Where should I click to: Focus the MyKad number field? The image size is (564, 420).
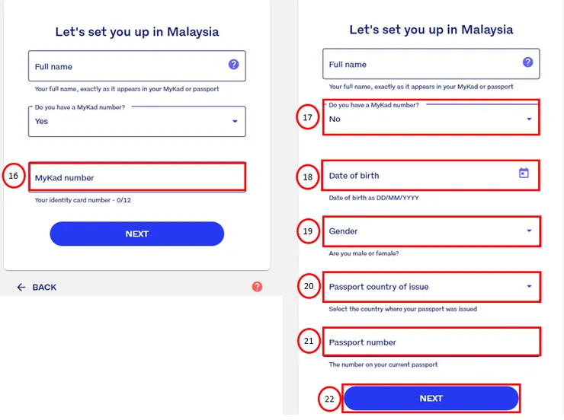click(x=137, y=177)
